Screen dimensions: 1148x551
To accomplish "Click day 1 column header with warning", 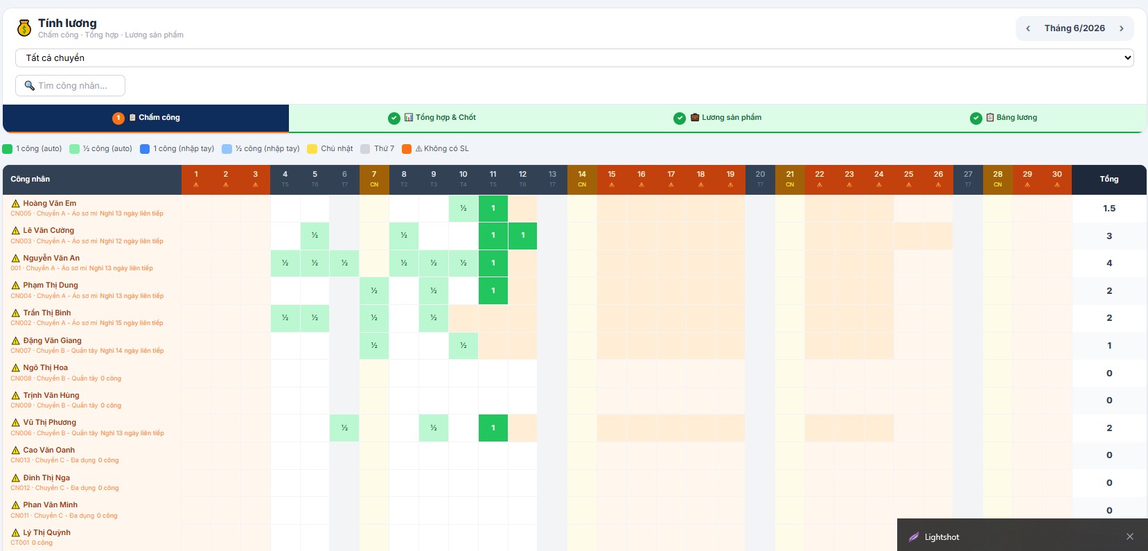I will [196, 180].
